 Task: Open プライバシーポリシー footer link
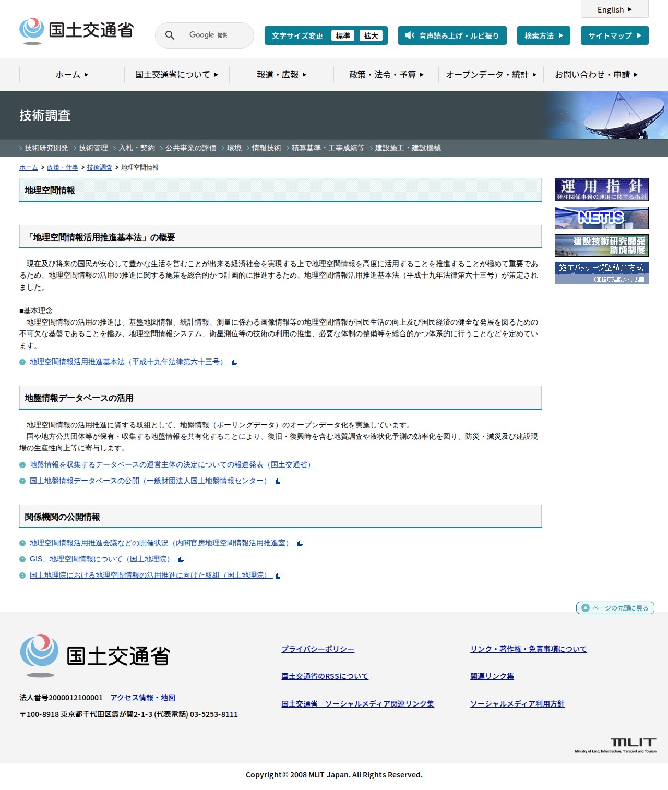pyautogui.click(x=318, y=649)
